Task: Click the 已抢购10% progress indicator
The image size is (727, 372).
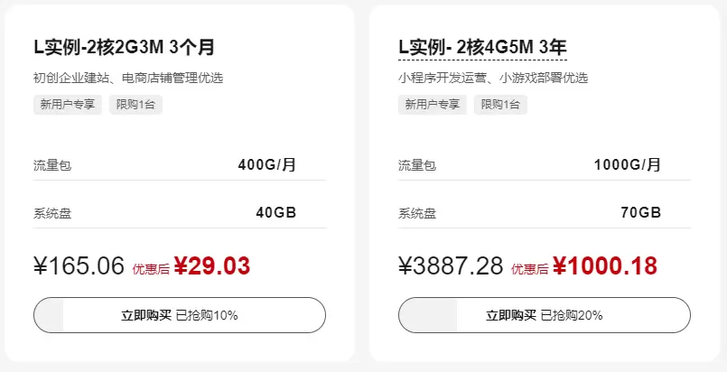Action: [207, 315]
